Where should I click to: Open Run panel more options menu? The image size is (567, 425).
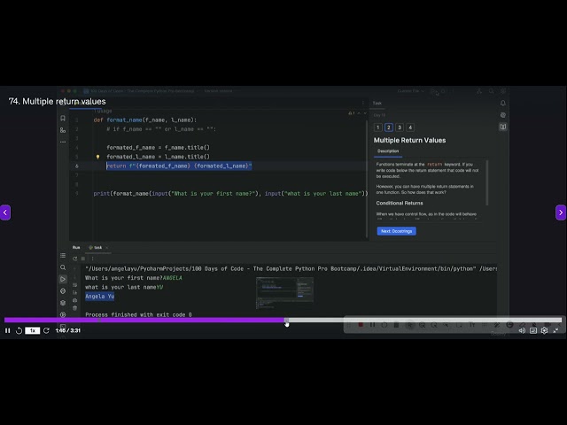click(92, 259)
